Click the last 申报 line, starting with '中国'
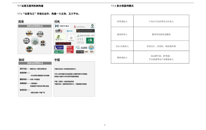Image resolution: width=206 pixels, height=130 pixels. pyautogui.click(x=70, y=84)
